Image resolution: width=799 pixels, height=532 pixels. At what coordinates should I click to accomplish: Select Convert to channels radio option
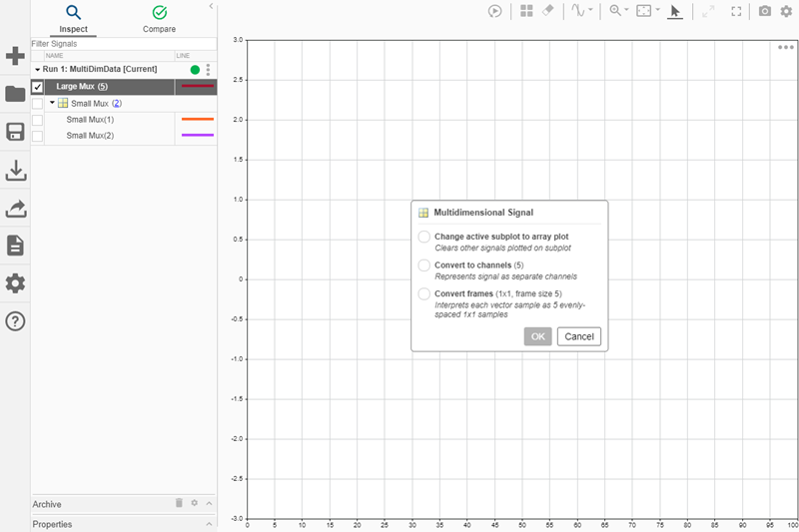point(423,266)
